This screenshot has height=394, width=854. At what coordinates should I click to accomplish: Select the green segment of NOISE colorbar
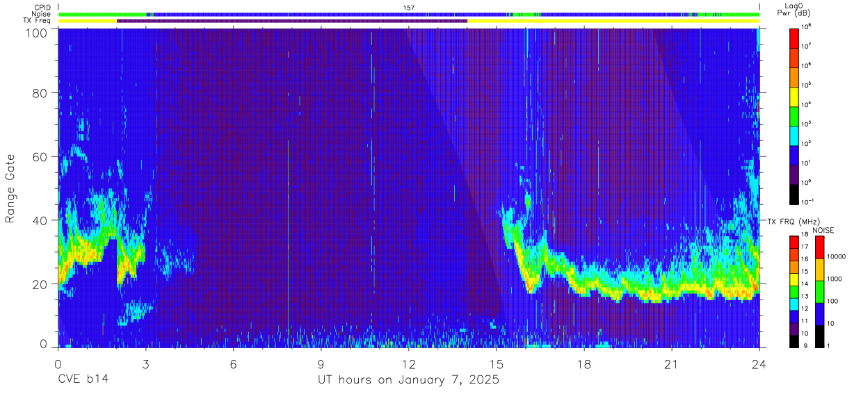pos(819,292)
